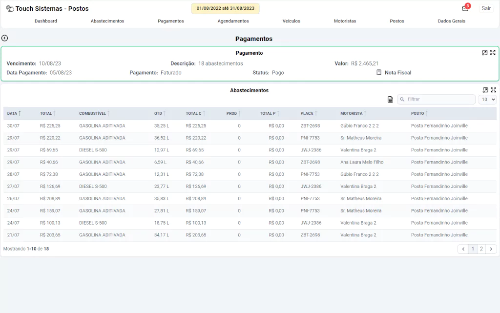Open the Abastecimentos menu

click(107, 21)
